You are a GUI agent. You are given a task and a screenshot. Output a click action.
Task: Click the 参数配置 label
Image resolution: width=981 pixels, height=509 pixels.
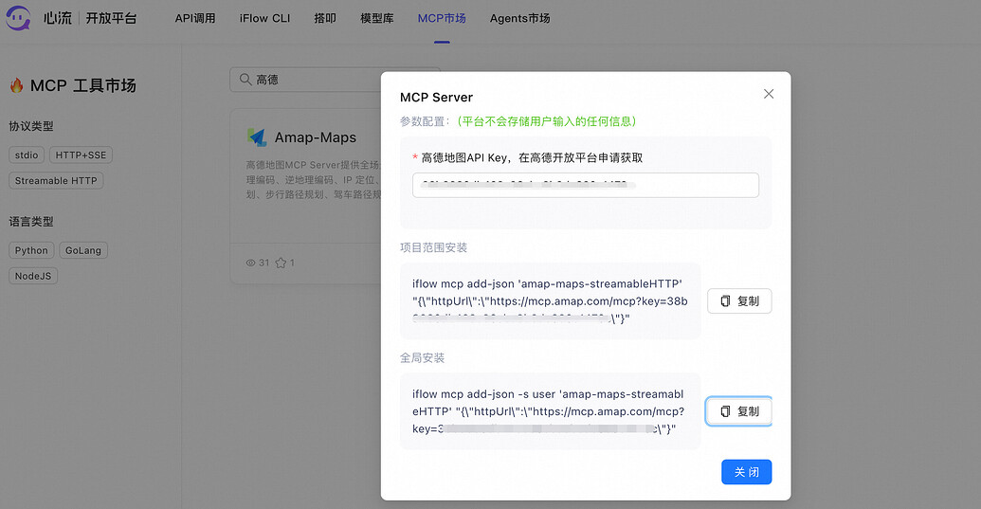click(x=423, y=121)
